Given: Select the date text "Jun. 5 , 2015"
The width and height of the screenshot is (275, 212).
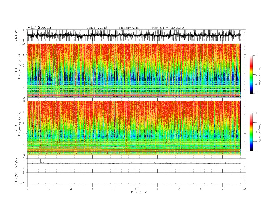Looking at the screenshot, I should 97,28.
